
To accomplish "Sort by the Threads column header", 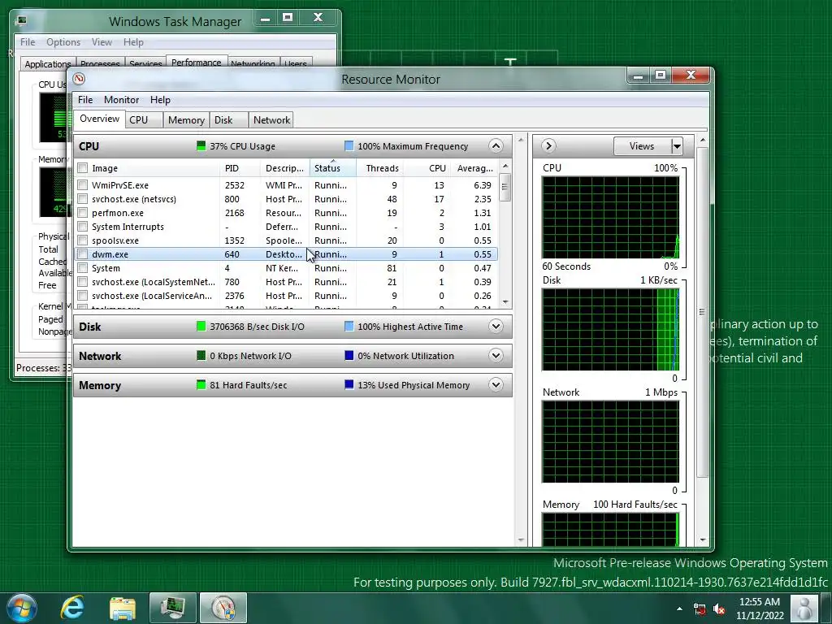I will (x=379, y=168).
